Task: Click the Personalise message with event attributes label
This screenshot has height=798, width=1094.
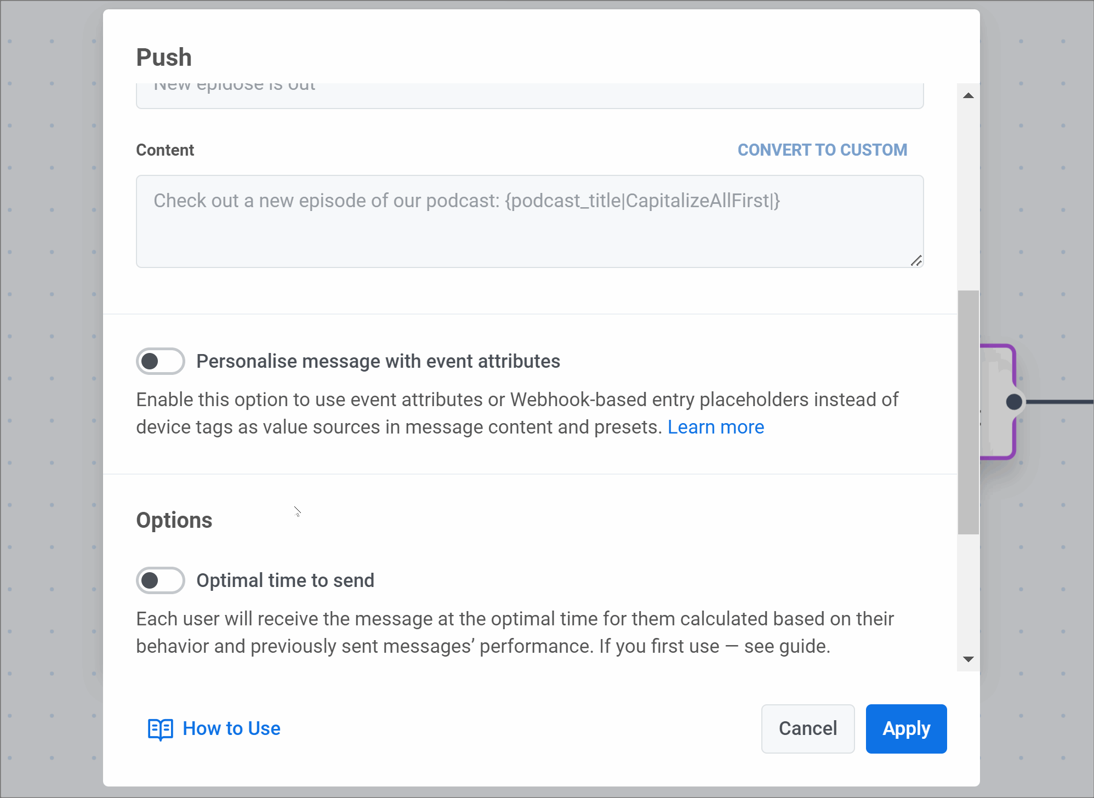Action: tap(378, 361)
